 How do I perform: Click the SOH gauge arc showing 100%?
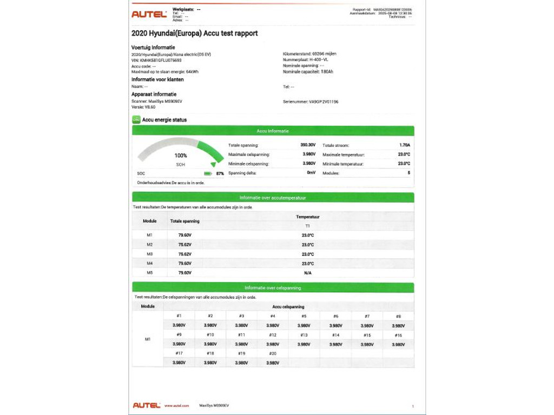tap(181, 150)
